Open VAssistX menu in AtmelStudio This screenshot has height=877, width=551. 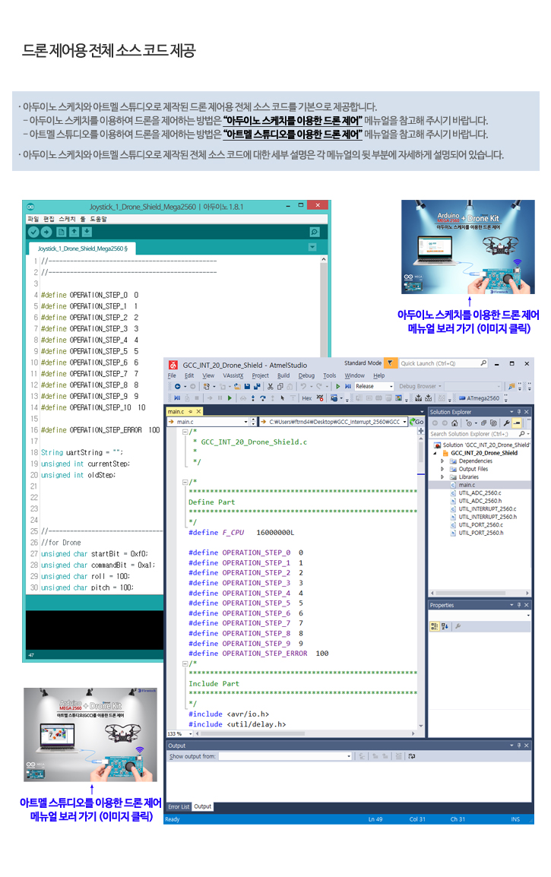tap(233, 375)
